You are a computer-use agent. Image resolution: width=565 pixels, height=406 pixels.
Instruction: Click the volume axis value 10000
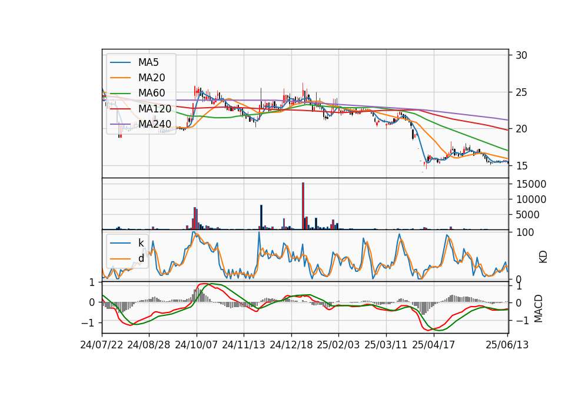(531, 199)
